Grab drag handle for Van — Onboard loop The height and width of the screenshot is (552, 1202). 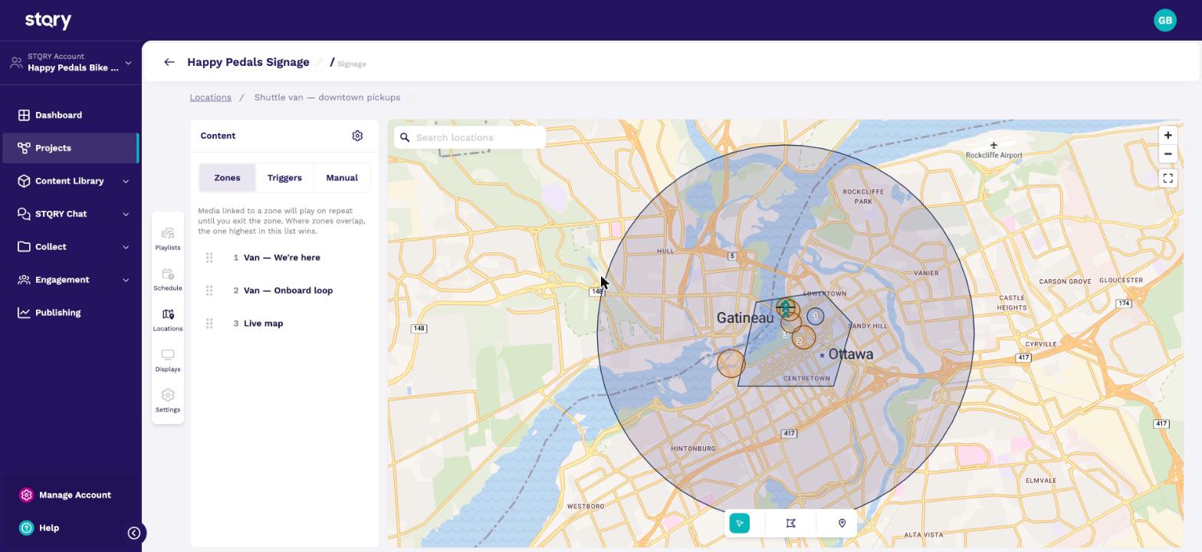(x=209, y=291)
